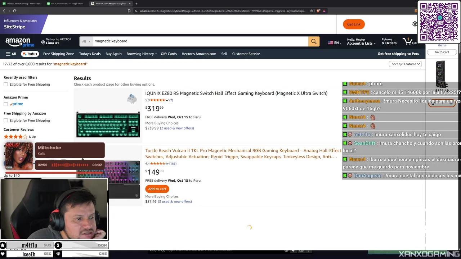Open Today's Deals nav item
The image size is (461, 259).
pyautogui.click(x=90, y=54)
